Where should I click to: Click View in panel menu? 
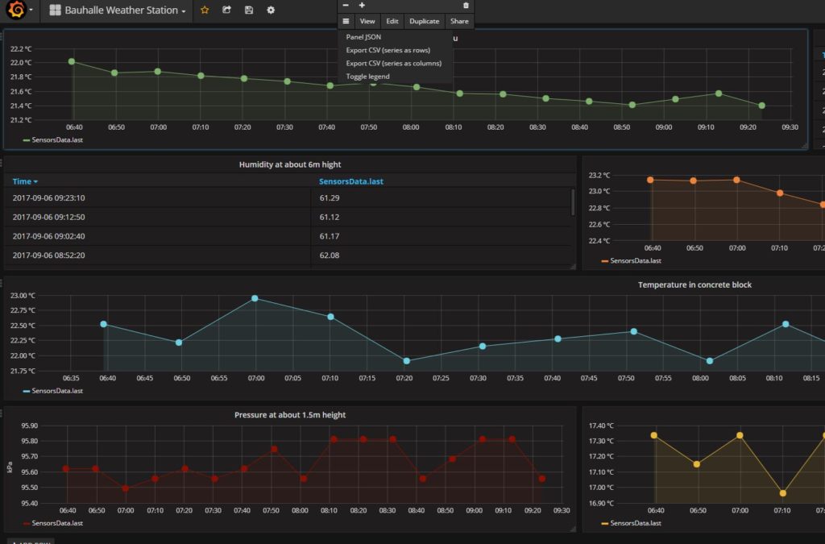click(367, 21)
